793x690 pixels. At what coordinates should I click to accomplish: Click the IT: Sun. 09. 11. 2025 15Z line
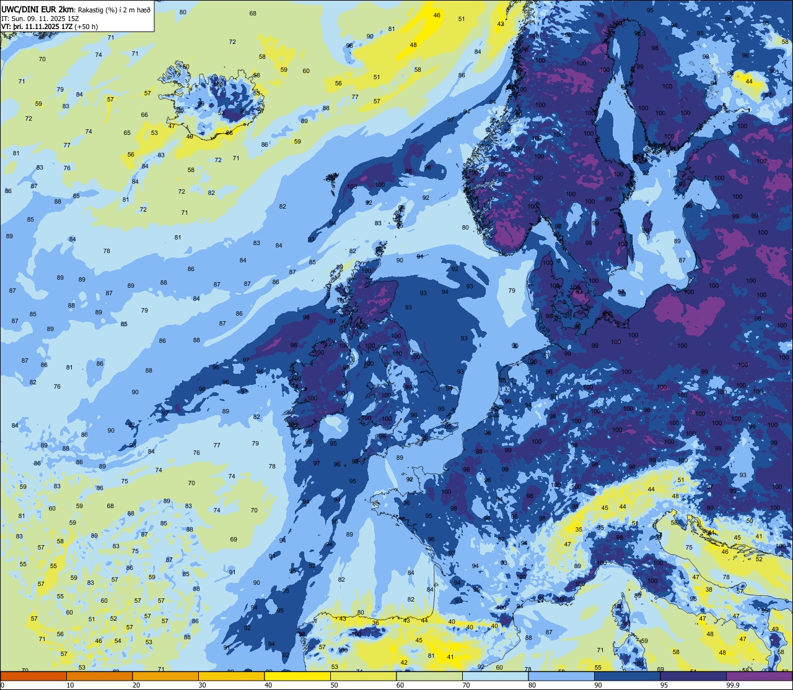40,19
